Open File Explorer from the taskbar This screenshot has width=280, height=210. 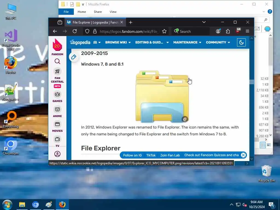coord(22,205)
